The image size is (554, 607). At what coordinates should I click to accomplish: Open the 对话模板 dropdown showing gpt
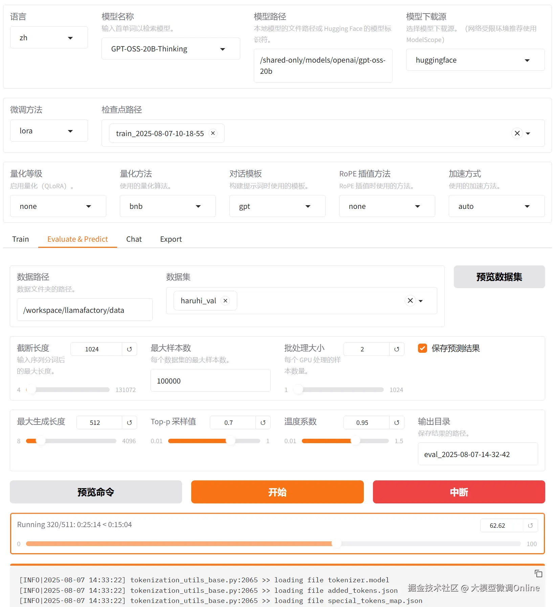(x=278, y=206)
